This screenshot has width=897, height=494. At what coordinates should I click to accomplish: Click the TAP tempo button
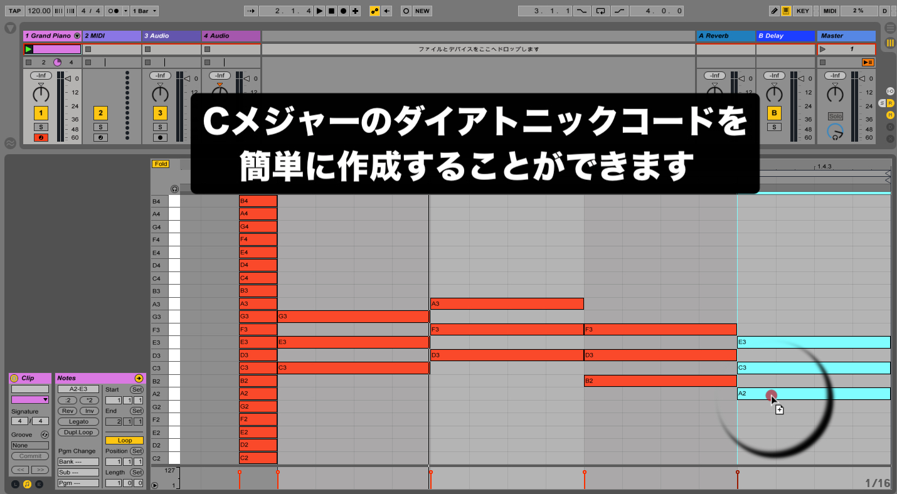coord(14,11)
